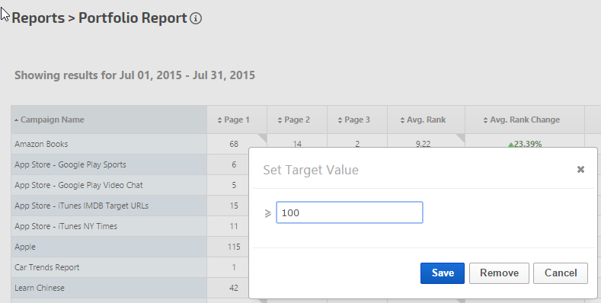Click the info icon beside Portfolio Report
601x303 pixels.
click(196, 18)
